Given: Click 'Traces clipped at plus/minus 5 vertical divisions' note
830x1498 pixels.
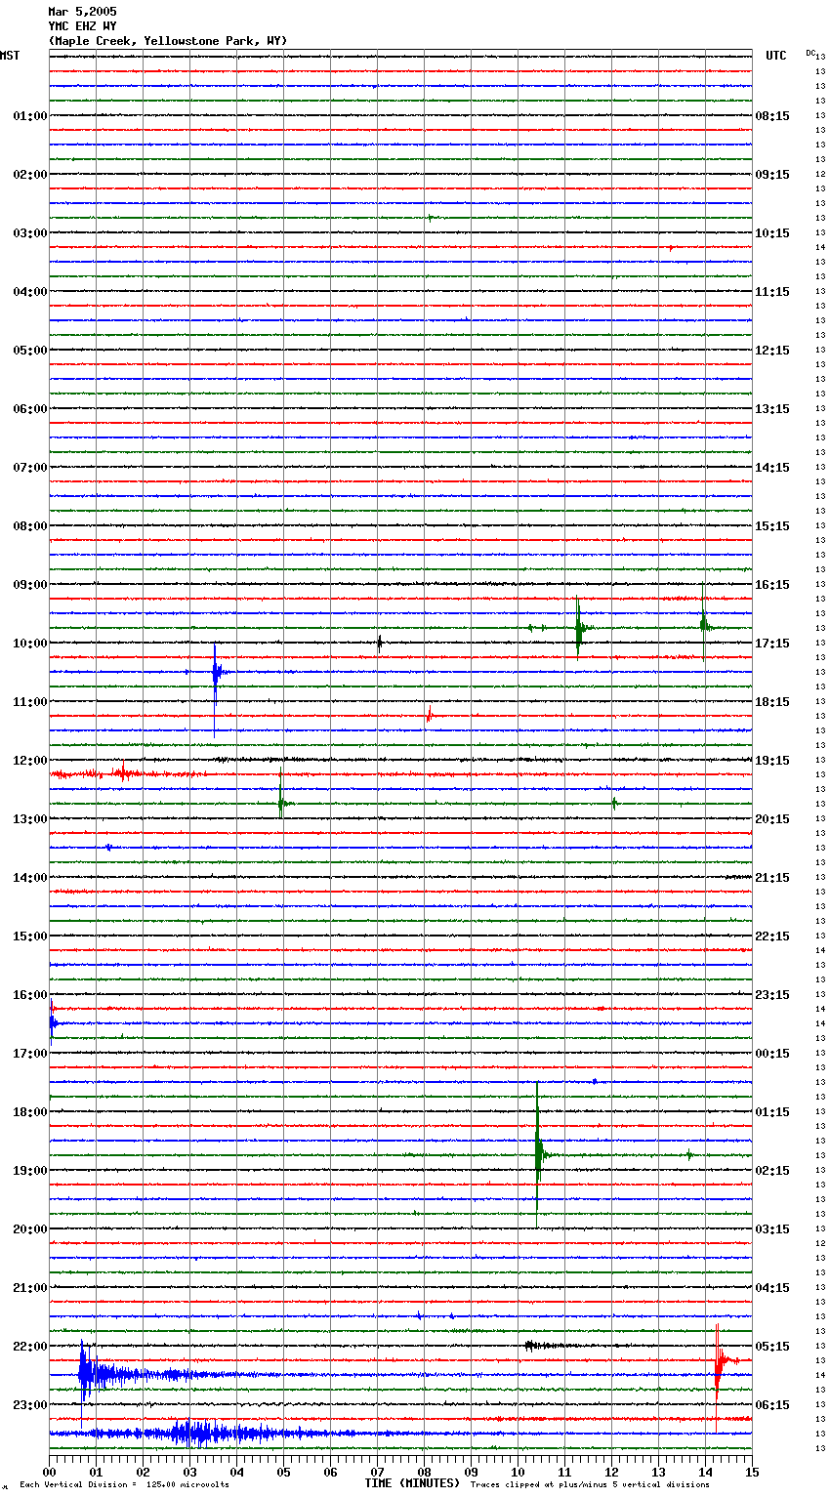Looking at the screenshot, I should coord(590,1485).
